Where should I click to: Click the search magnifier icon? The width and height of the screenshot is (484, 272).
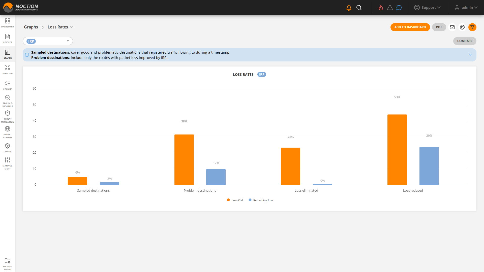pyautogui.click(x=359, y=8)
